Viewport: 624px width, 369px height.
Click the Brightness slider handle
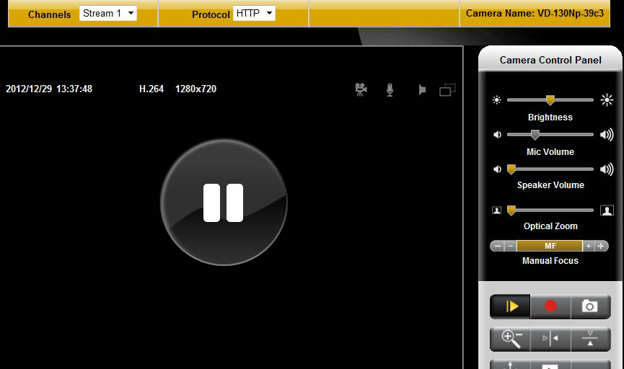point(550,99)
